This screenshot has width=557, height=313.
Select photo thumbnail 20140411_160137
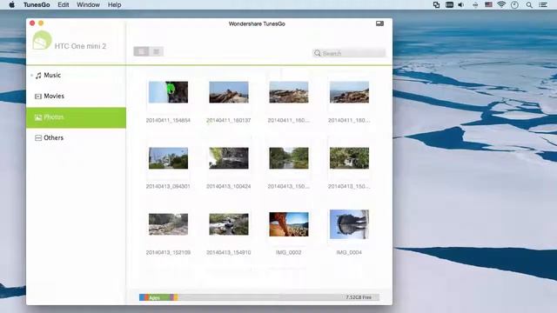pos(229,92)
